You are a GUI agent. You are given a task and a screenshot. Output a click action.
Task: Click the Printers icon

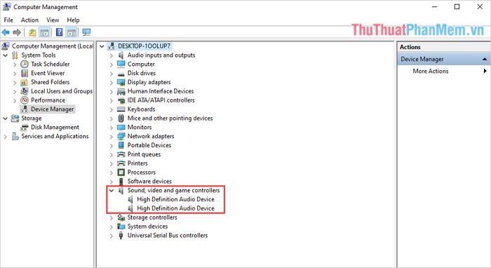pos(121,163)
